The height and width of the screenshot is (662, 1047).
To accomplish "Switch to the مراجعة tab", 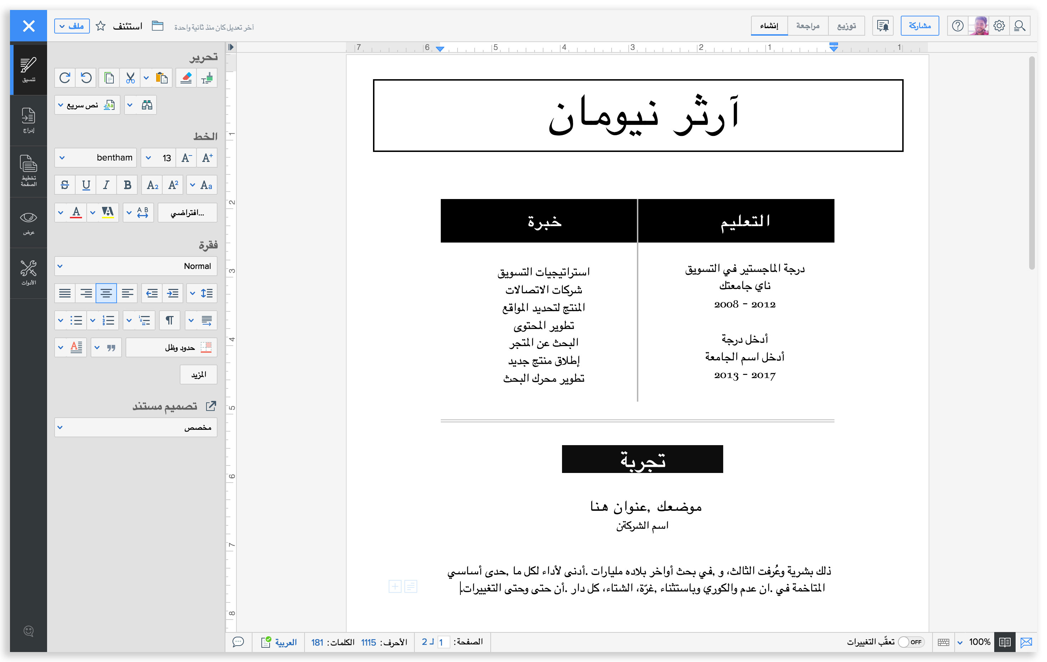I will 807,26.
